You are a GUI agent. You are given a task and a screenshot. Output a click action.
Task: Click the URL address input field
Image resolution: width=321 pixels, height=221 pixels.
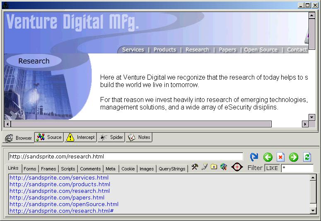(x=125, y=157)
